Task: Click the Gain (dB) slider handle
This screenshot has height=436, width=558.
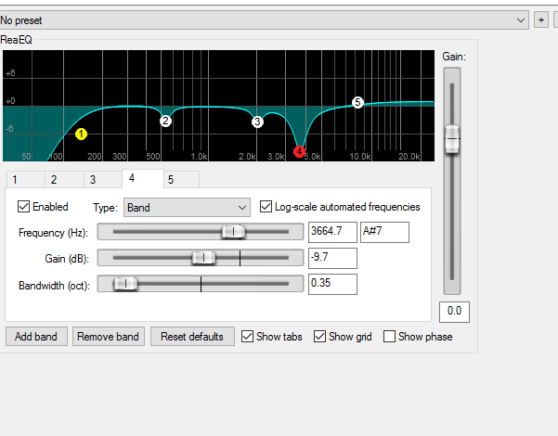Action: [203, 258]
